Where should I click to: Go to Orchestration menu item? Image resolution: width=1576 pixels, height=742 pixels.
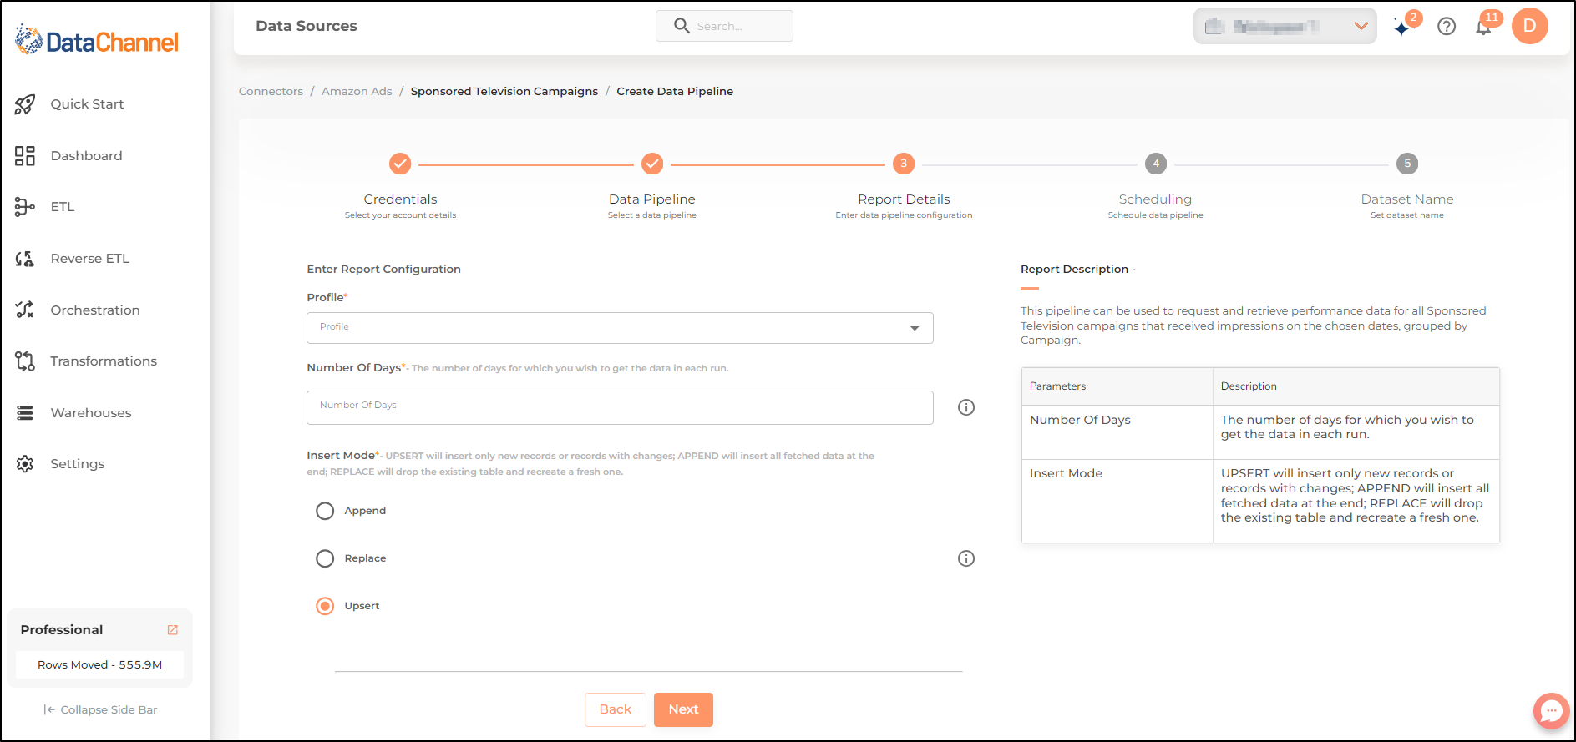tap(95, 310)
